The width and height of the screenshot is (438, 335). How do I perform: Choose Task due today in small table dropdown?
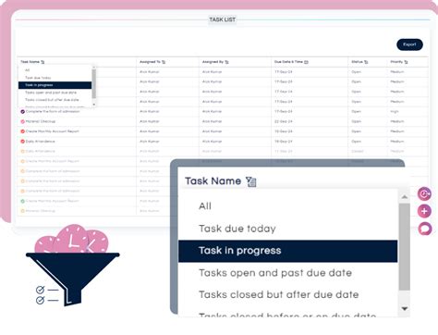55,78
